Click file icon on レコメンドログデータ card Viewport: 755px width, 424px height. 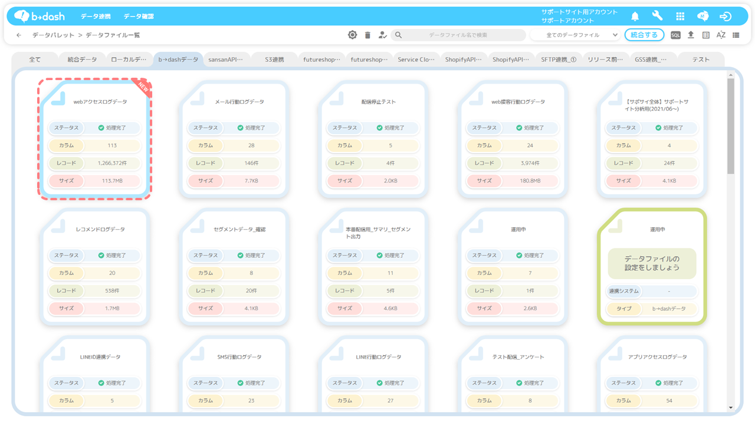point(58,226)
